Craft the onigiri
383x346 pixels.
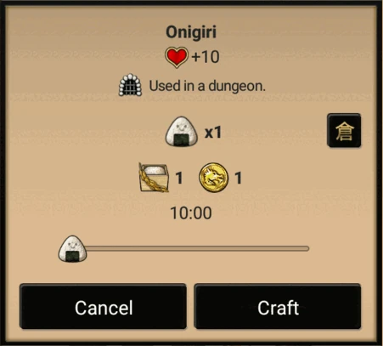pyautogui.click(x=278, y=306)
